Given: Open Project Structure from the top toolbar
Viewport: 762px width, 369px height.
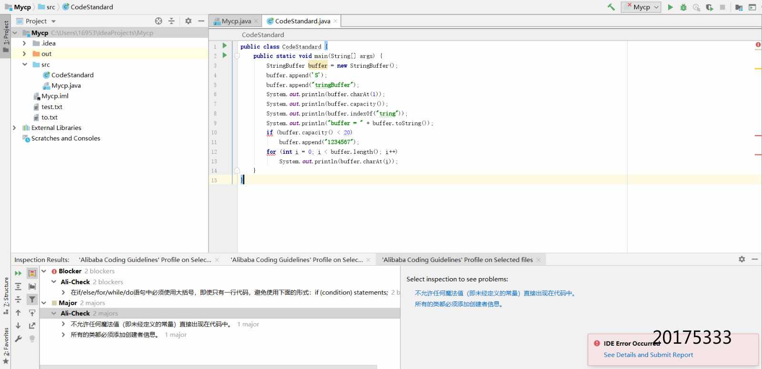Looking at the screenshot, I should tap(739, 7).
